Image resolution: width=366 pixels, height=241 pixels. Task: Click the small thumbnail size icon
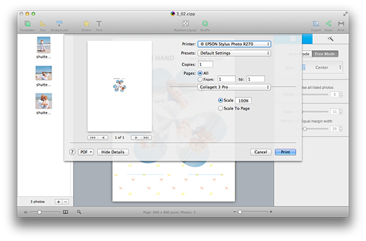point(26,212)
